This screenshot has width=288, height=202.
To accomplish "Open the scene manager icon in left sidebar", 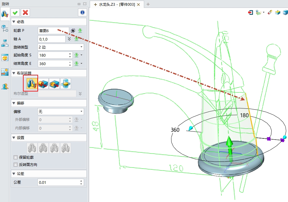I will [5, 72].
